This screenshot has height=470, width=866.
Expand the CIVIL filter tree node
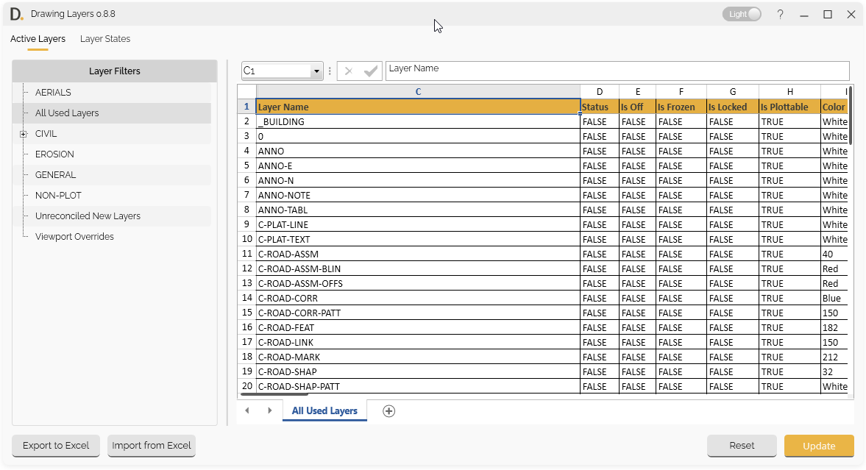(24, 134)
